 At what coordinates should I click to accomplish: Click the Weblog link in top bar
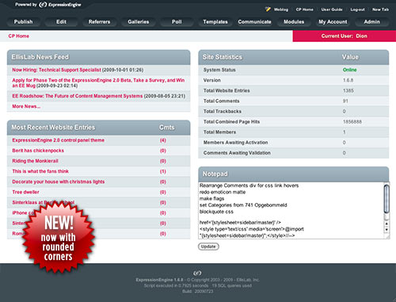coord(281,10)
